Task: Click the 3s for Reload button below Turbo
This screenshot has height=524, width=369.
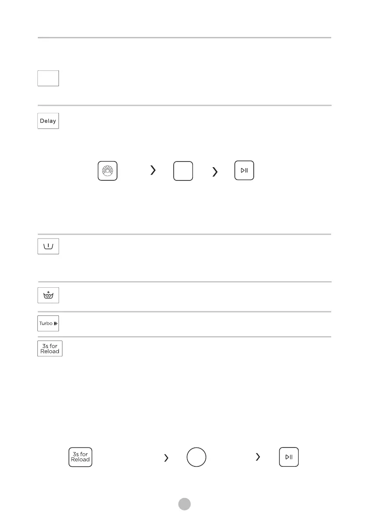Action: [x=50, y=348]
